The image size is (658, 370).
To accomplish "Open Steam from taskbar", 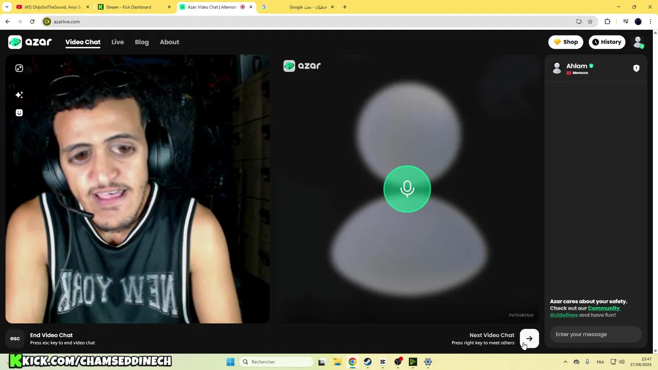I will click(368, 362).
